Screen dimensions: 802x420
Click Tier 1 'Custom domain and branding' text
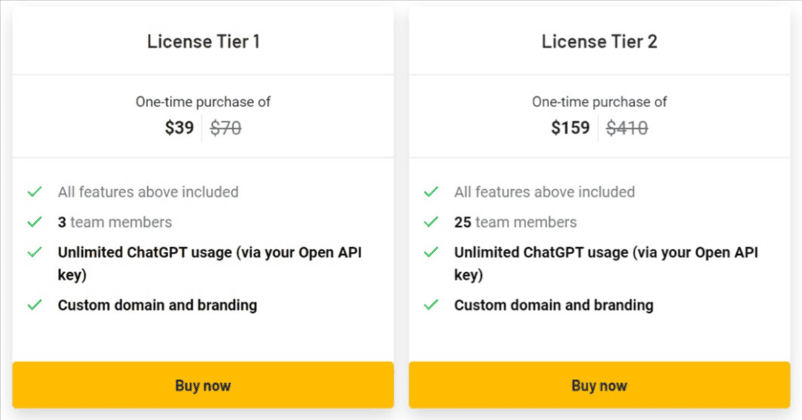tap(157, 304)
